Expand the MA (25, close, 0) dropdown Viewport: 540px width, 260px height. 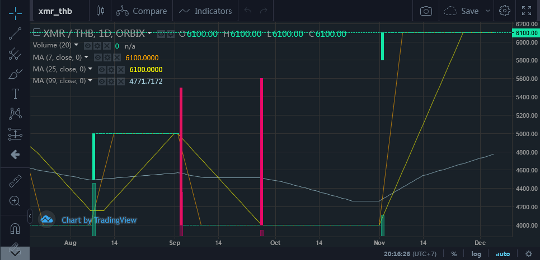tap(90, 69)
